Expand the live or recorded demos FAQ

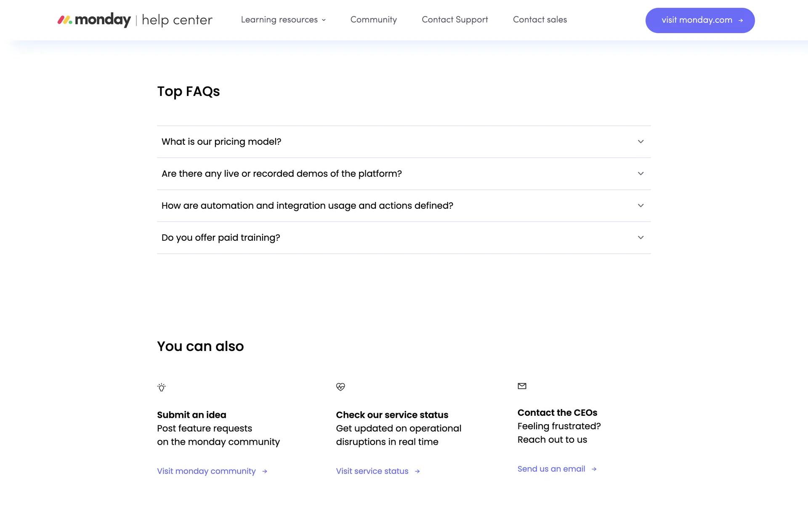coord(641,174)
